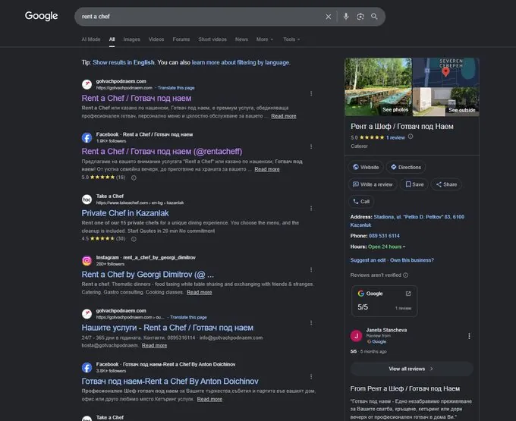The image size is (516, 421).
Task: Open See outside street view thumbnail
Action: pyautogui.click(x=446, y=102)
